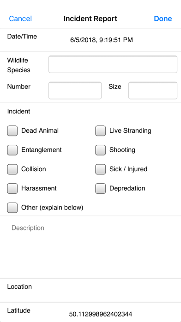The height and width of the screenshot is (322, 181).
Task: Mark the Collision checkbox
Action: tap(12, 169)
